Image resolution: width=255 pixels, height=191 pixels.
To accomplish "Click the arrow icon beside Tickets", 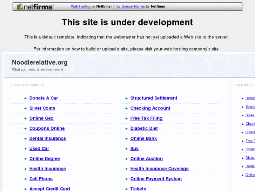I will pos(126,189).
